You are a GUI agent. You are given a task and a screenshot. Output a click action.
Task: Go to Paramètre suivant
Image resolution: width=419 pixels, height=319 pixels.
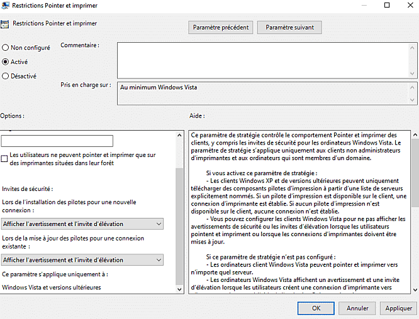coord(289,28)
